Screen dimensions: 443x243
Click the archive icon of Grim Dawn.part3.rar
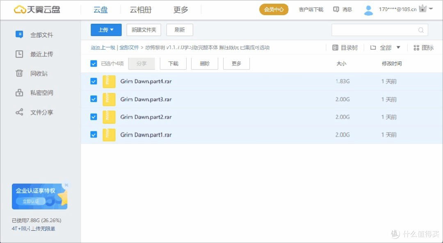[109, 99]
